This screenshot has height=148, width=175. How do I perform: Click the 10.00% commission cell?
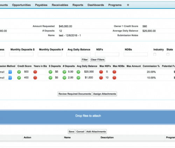tap(151, 78)
